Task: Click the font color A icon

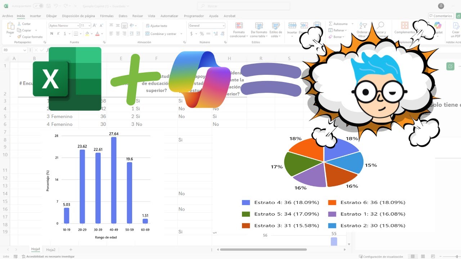Action: click(x=97, y=33)
